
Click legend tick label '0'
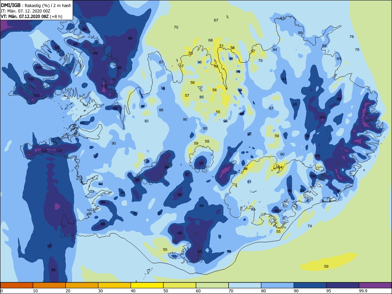tap(2, 291)
